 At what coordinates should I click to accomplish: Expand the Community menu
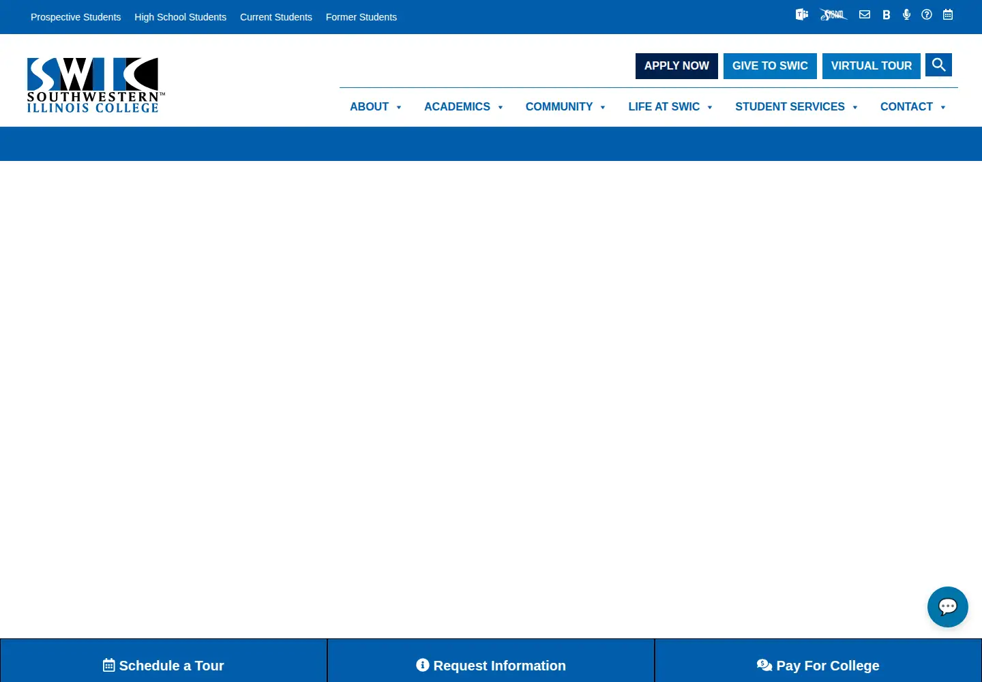565,107
